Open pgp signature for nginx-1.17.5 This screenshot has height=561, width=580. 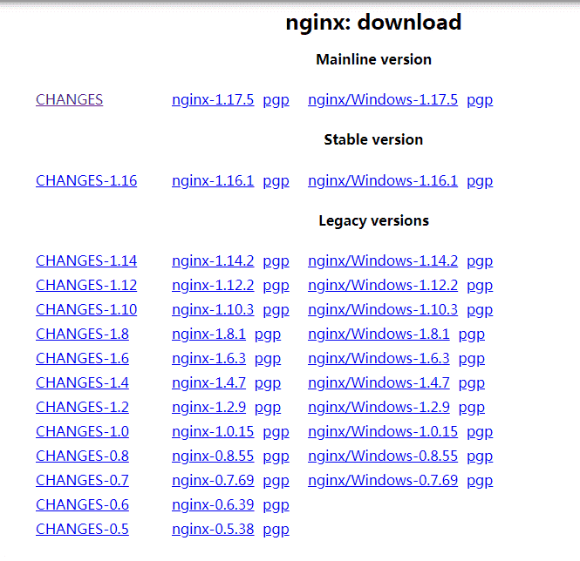pyautogui.click(x=276, y=100)
